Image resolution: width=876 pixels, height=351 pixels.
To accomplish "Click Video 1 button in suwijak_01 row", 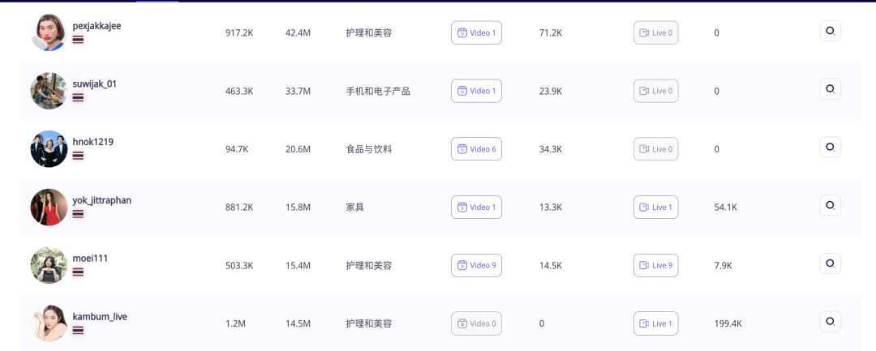I will pyautogui.click(x=477, y=91).
